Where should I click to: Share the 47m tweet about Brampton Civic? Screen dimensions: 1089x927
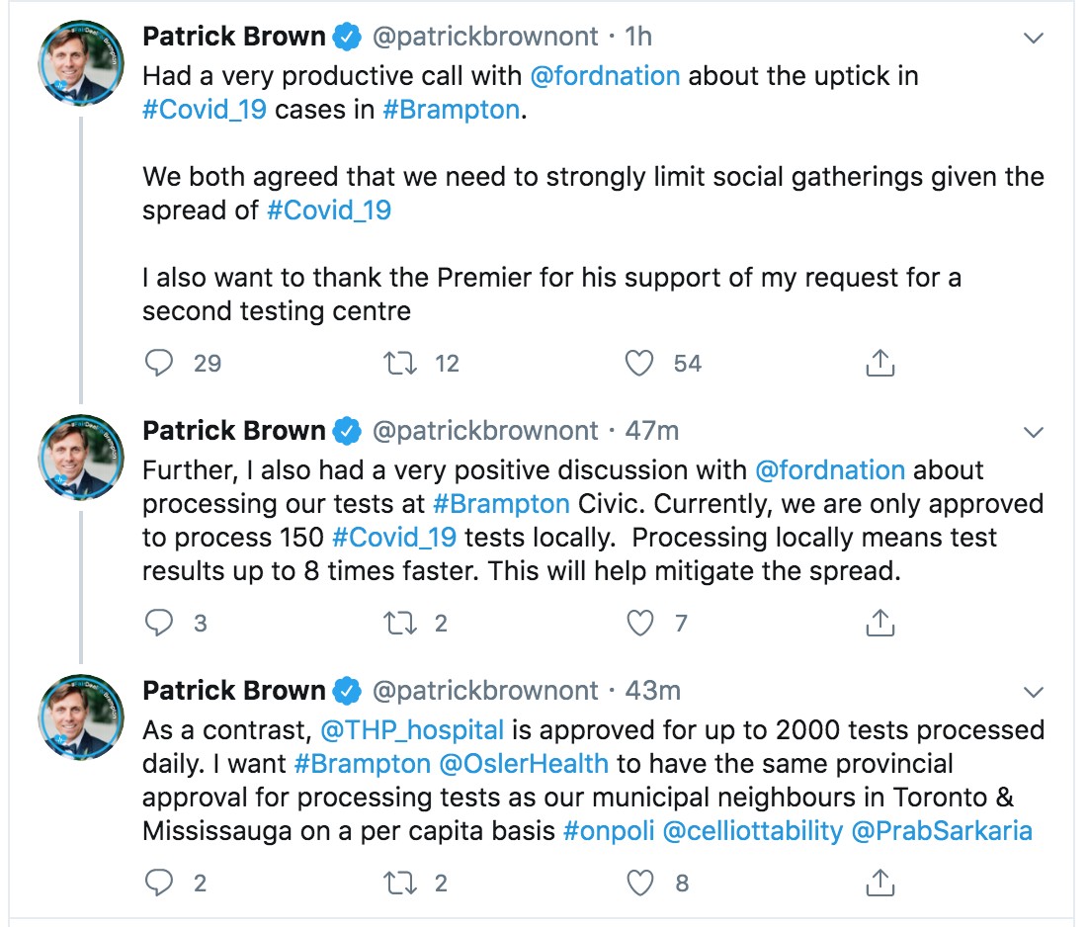(880, 623)
